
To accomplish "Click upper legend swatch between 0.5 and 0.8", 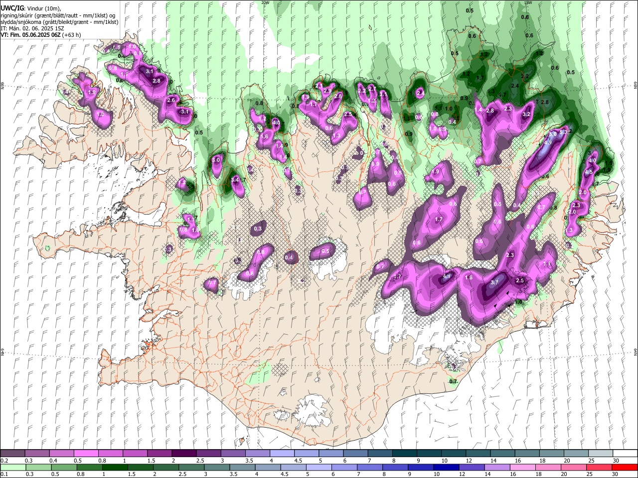I will 86,454.
